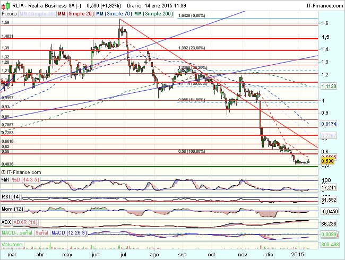The width and height of the screenshot is (345, 260).
Task: Select the RSI (14) indicator label
Action: click(11, 196)
